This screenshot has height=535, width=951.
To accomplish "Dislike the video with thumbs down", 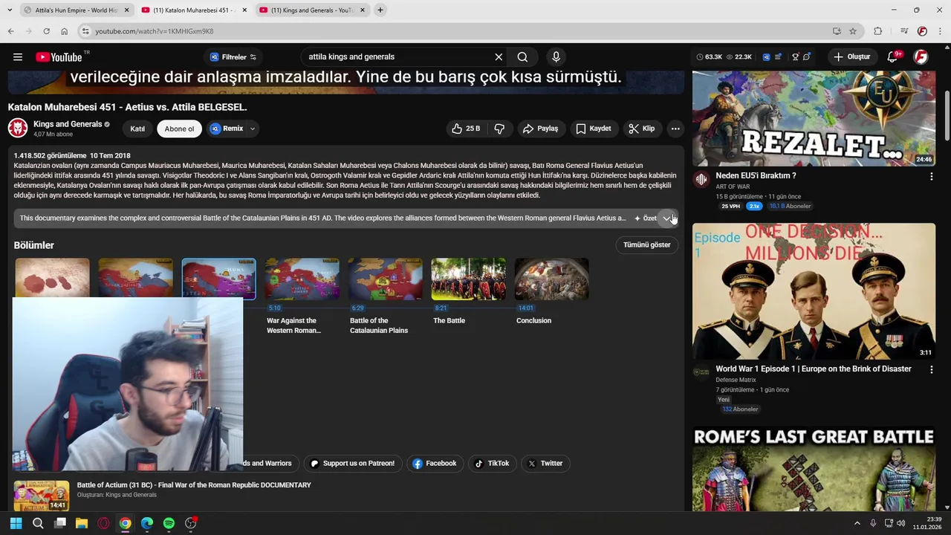I will [499, 129].
